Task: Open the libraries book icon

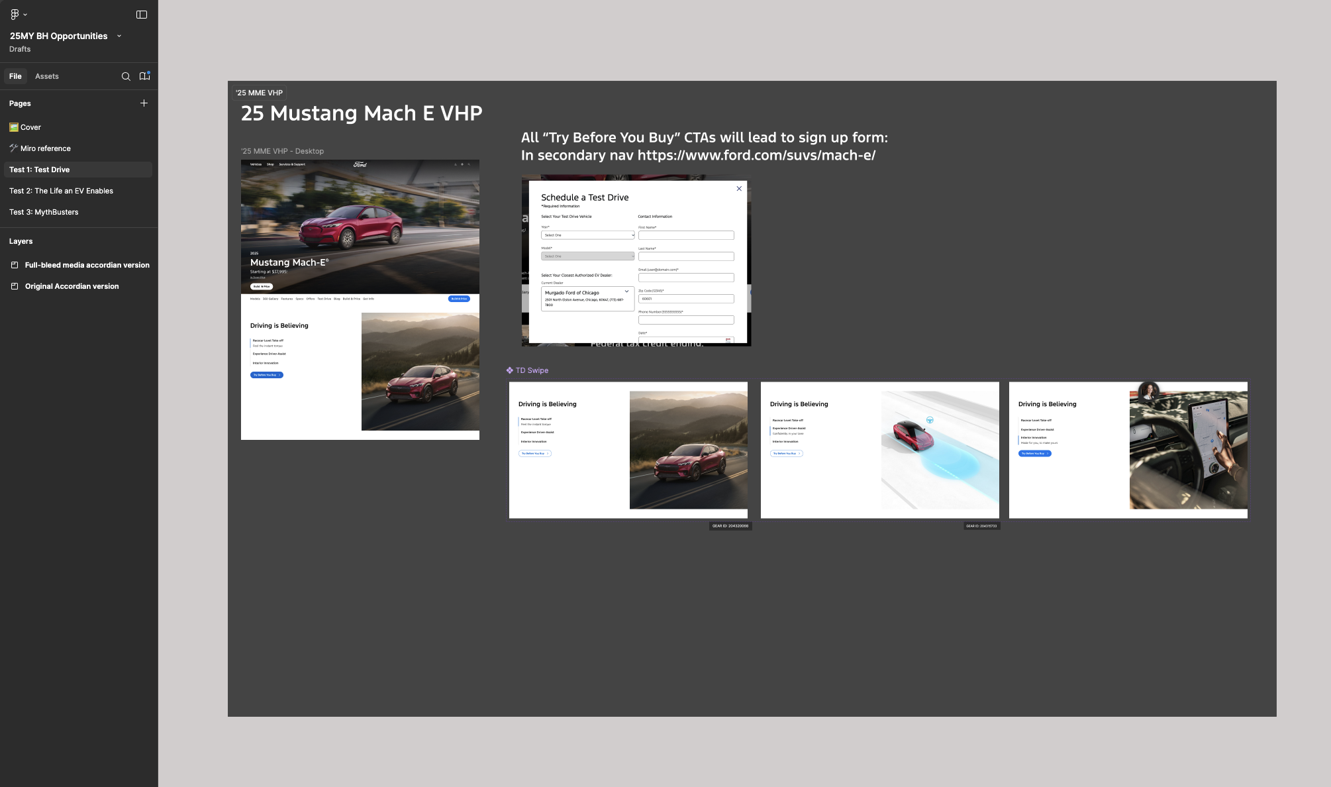Action: (144, 76)
